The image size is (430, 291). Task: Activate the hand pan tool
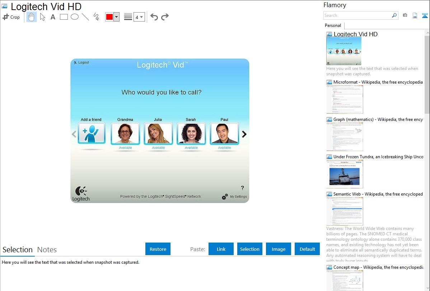click(x=31, y=17)
